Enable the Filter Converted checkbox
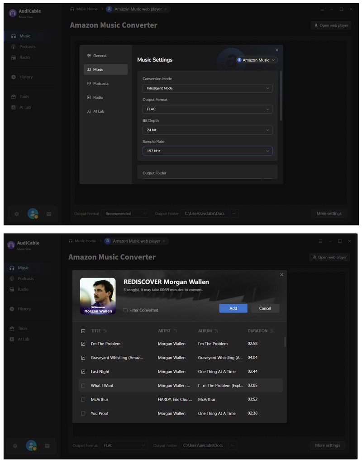 (x=125, y=310)
